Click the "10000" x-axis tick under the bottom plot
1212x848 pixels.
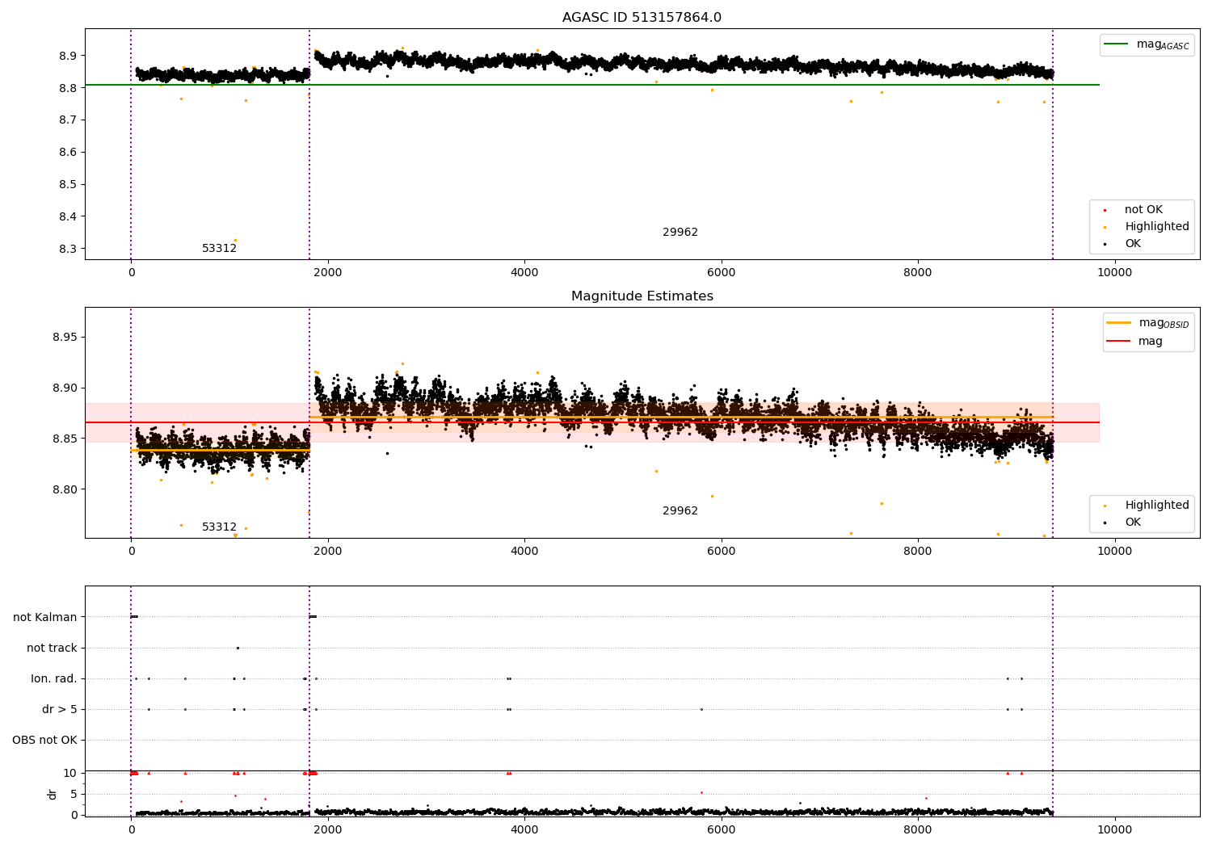(1115, 830)
